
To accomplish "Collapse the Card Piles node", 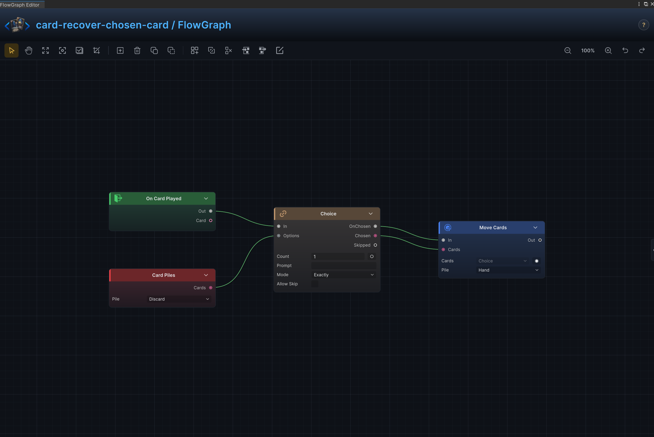I will (x=206, y=275).
